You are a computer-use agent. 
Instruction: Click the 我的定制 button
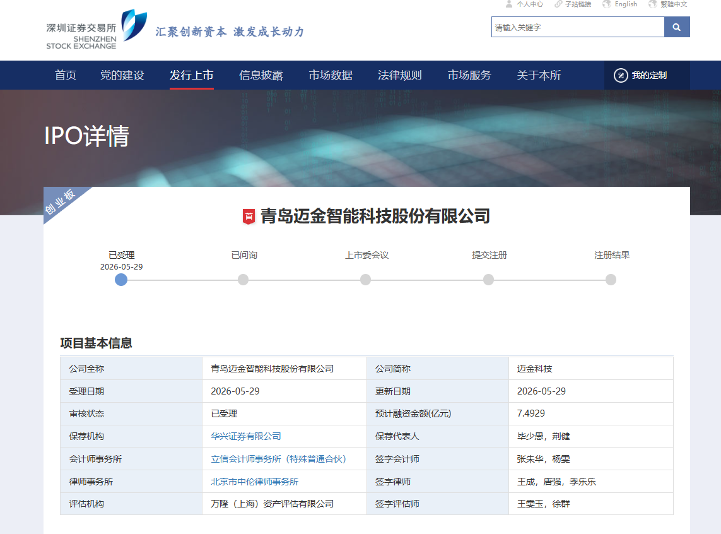click(647, 75)
